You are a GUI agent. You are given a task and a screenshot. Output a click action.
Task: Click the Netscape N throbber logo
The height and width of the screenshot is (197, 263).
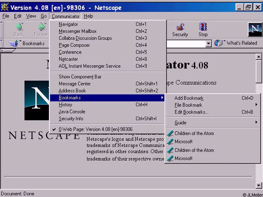coord(255,30)
